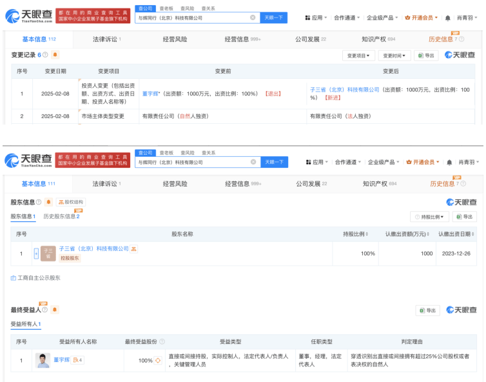The width and height of the screenshot is (486, 382).
Task: Click the help icon next to 最终受益股份 column
Action: [162, 341]
